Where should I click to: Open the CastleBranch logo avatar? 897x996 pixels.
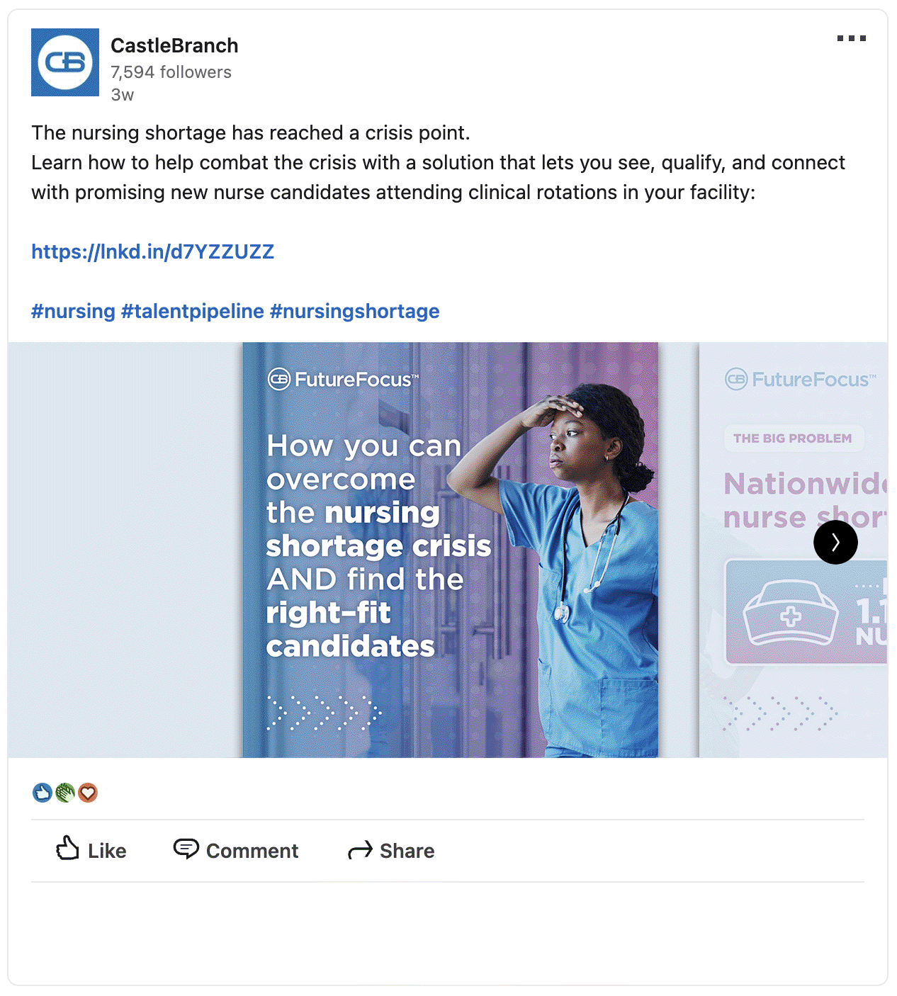(65, 62)
